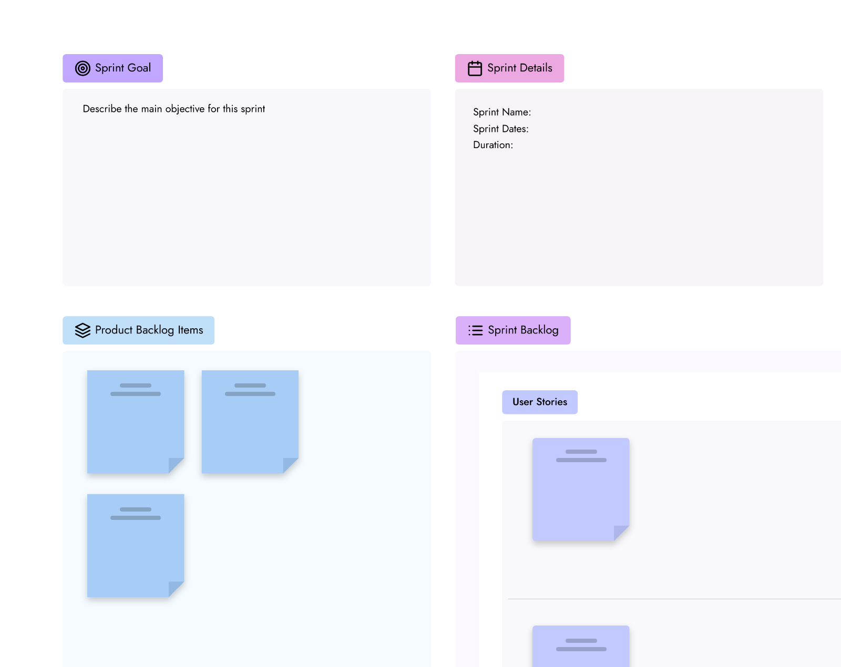Click the Sprint Name field
The image size is (841, 667).
coord(502,112)
